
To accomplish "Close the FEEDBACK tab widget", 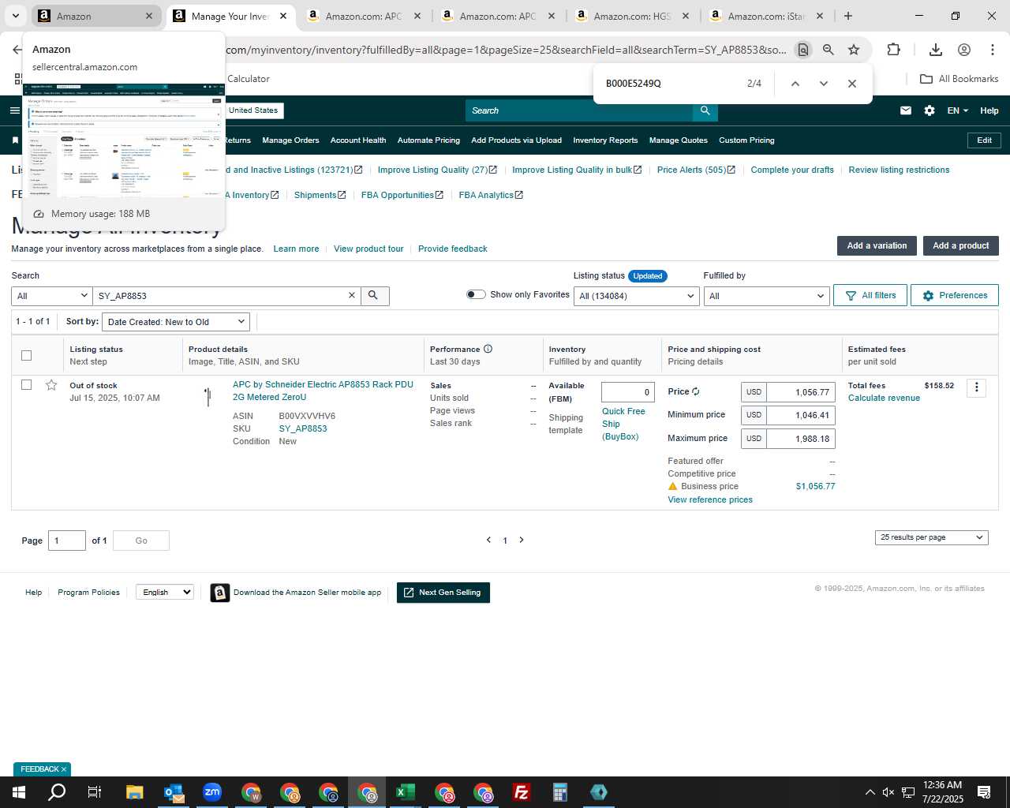I will 64,769.
